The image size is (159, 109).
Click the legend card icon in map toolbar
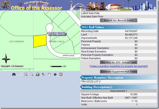[20, 74]
